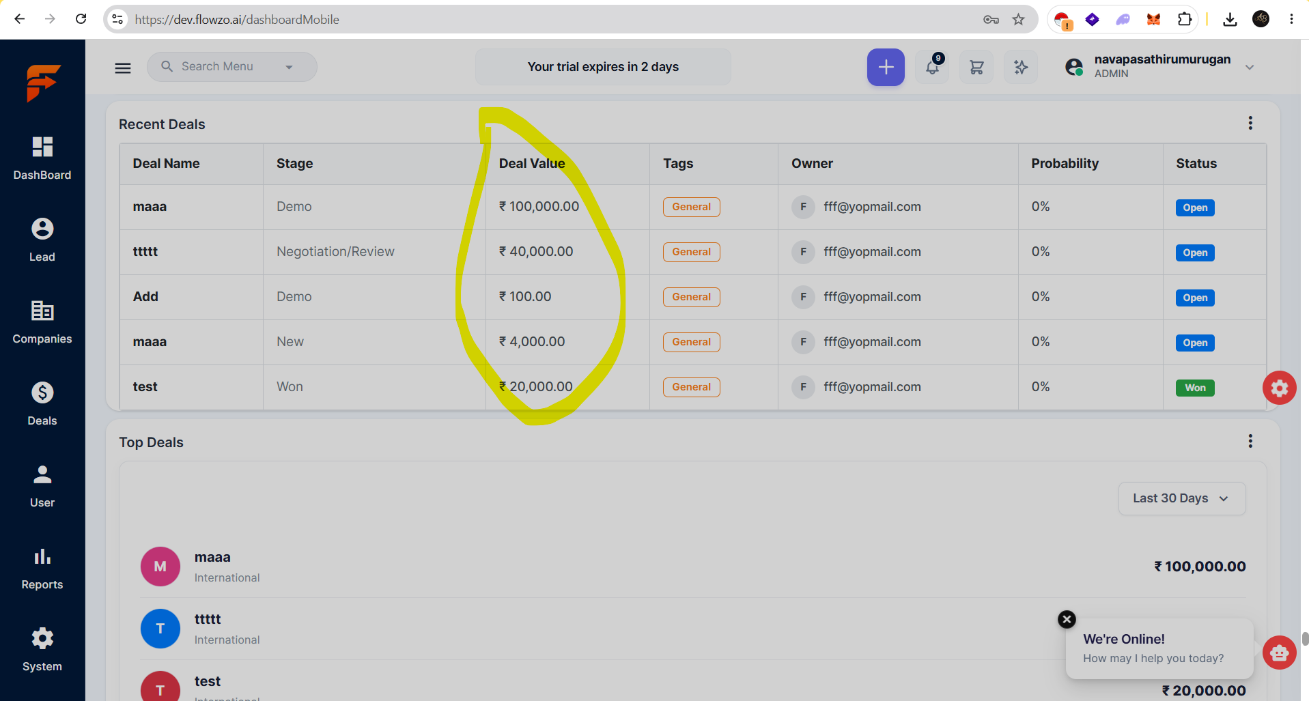This screenshot has width=1309, height=701.
Task: Open the red floating settings gear
Action: point(1279,388)
